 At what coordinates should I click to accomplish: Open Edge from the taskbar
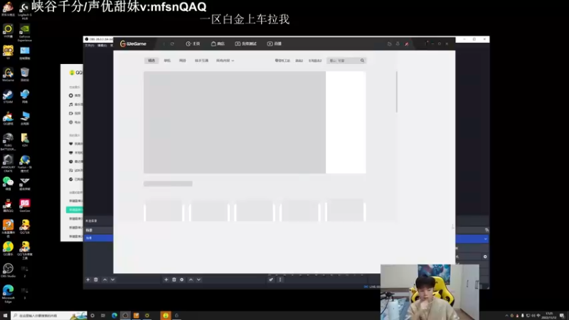(115, 316)
